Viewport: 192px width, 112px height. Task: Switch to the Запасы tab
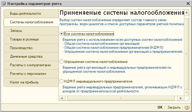coord(31,31)
